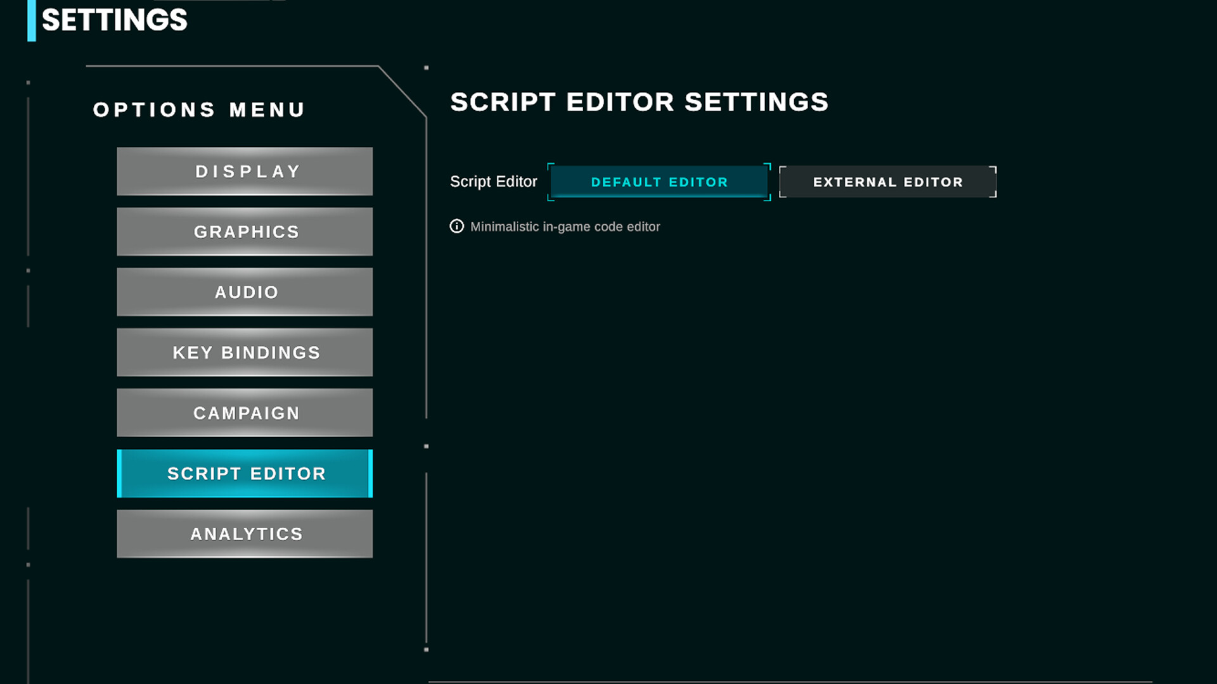
Task: Open the Analytics settings panel
Action: click(x=244, y=533)
